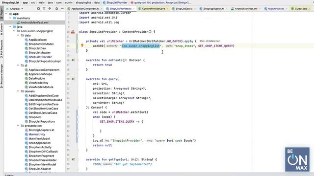314x176 pixels.
Task: Open ShopListRepository interface in tree
Action: pos(42,121)
